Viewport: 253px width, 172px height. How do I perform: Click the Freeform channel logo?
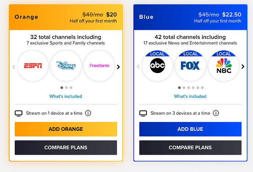coord(99,66)
